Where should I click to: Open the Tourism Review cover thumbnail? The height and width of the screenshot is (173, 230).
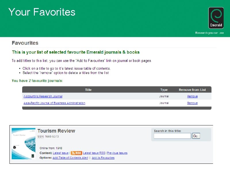pyautogui.click(x=24, y=144)
